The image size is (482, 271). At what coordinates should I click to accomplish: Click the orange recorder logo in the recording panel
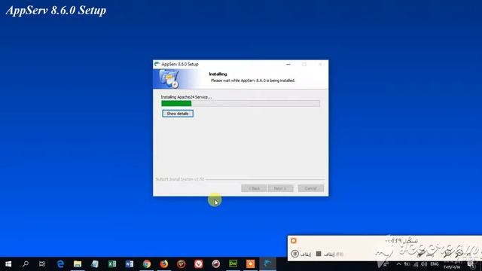click(x=294, y=241)
